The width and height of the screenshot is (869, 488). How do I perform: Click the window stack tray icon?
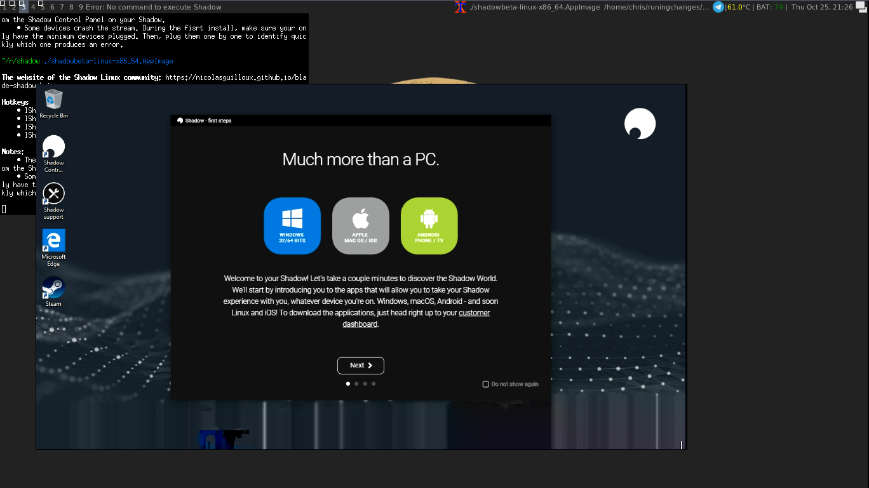click(861, 7)
